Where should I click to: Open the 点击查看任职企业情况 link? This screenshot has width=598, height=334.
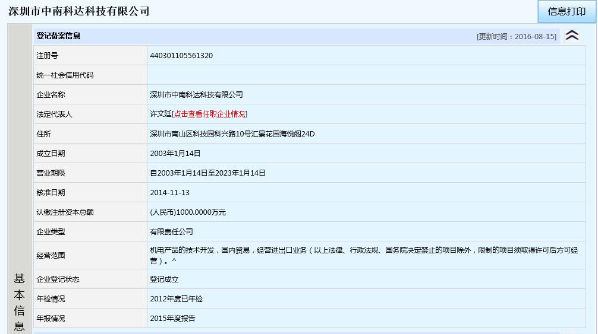(210, 114)
